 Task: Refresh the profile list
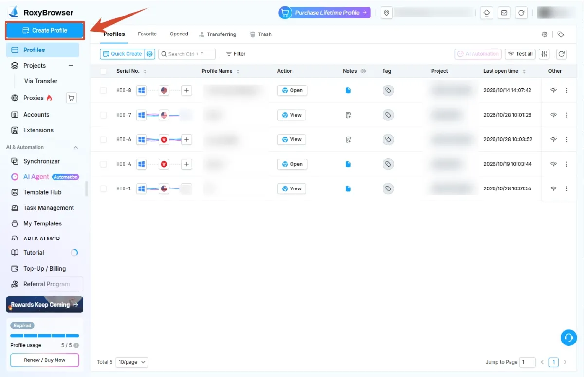562,54
